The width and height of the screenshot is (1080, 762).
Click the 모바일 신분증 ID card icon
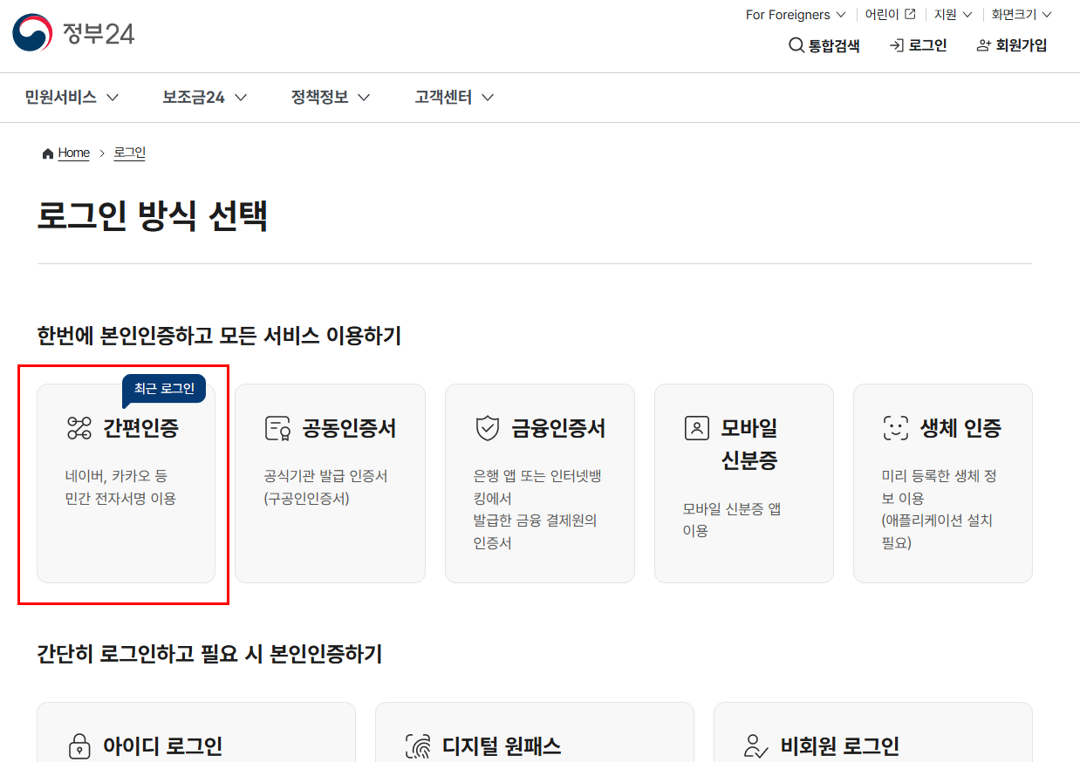697,428
